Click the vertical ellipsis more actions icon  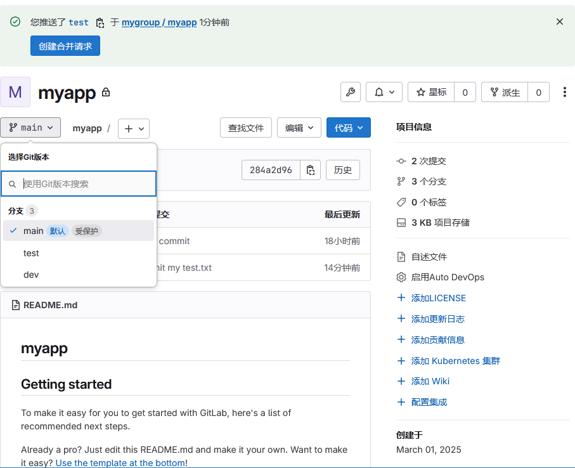click(x=564, y=93)
